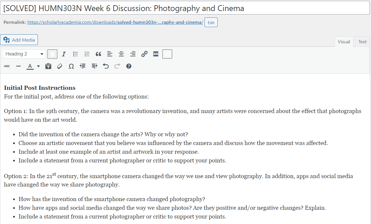This screenshot has width=371, height=224.
Task: Align text right
Action: point(133,54)
